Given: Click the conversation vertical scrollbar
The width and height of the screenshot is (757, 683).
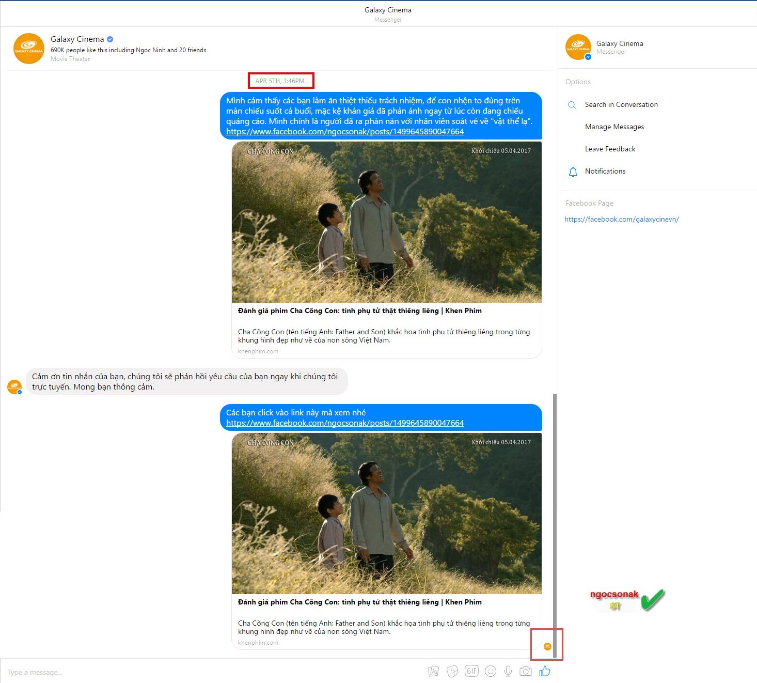Looking at the screenshot, I should (555, 526).
